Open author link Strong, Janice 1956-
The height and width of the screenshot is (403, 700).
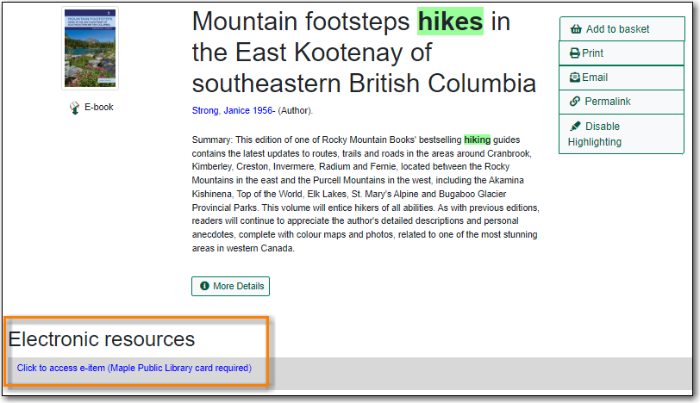pos(234,110)
